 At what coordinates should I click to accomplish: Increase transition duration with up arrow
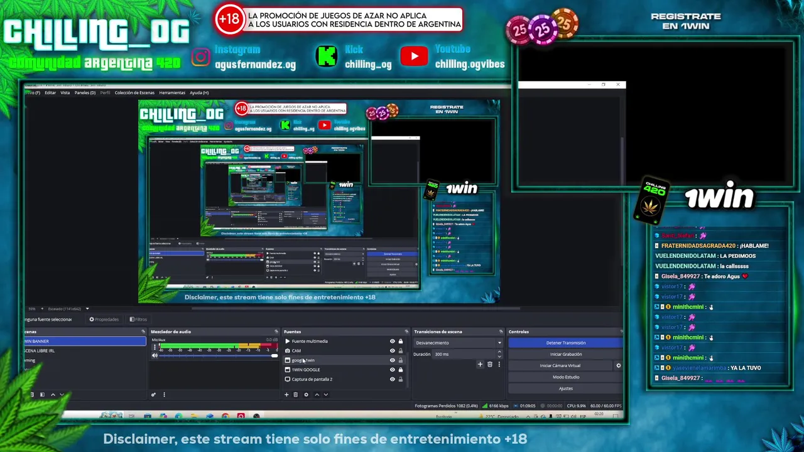(x=499, y=352)
